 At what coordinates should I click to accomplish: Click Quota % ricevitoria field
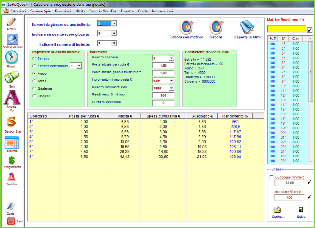pos(163,103)
